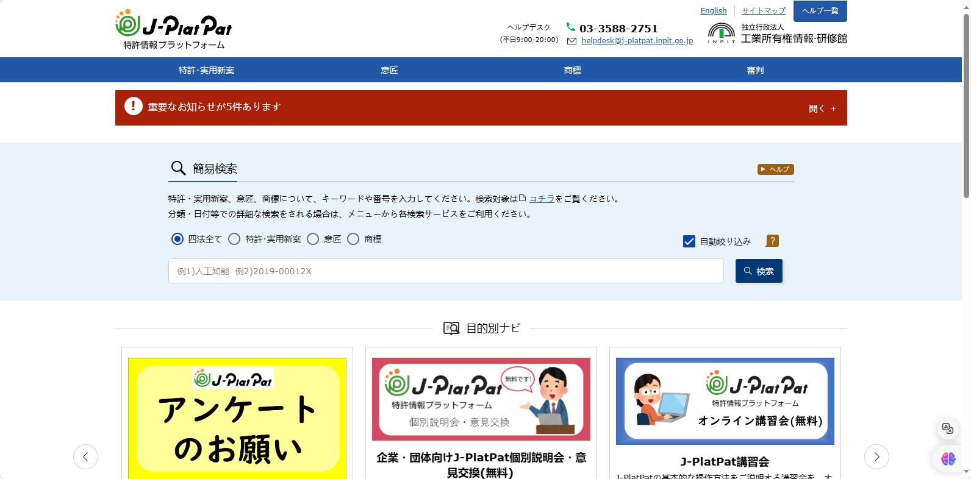
Task: Click the translate floating icon
Action: pos(948,428)
